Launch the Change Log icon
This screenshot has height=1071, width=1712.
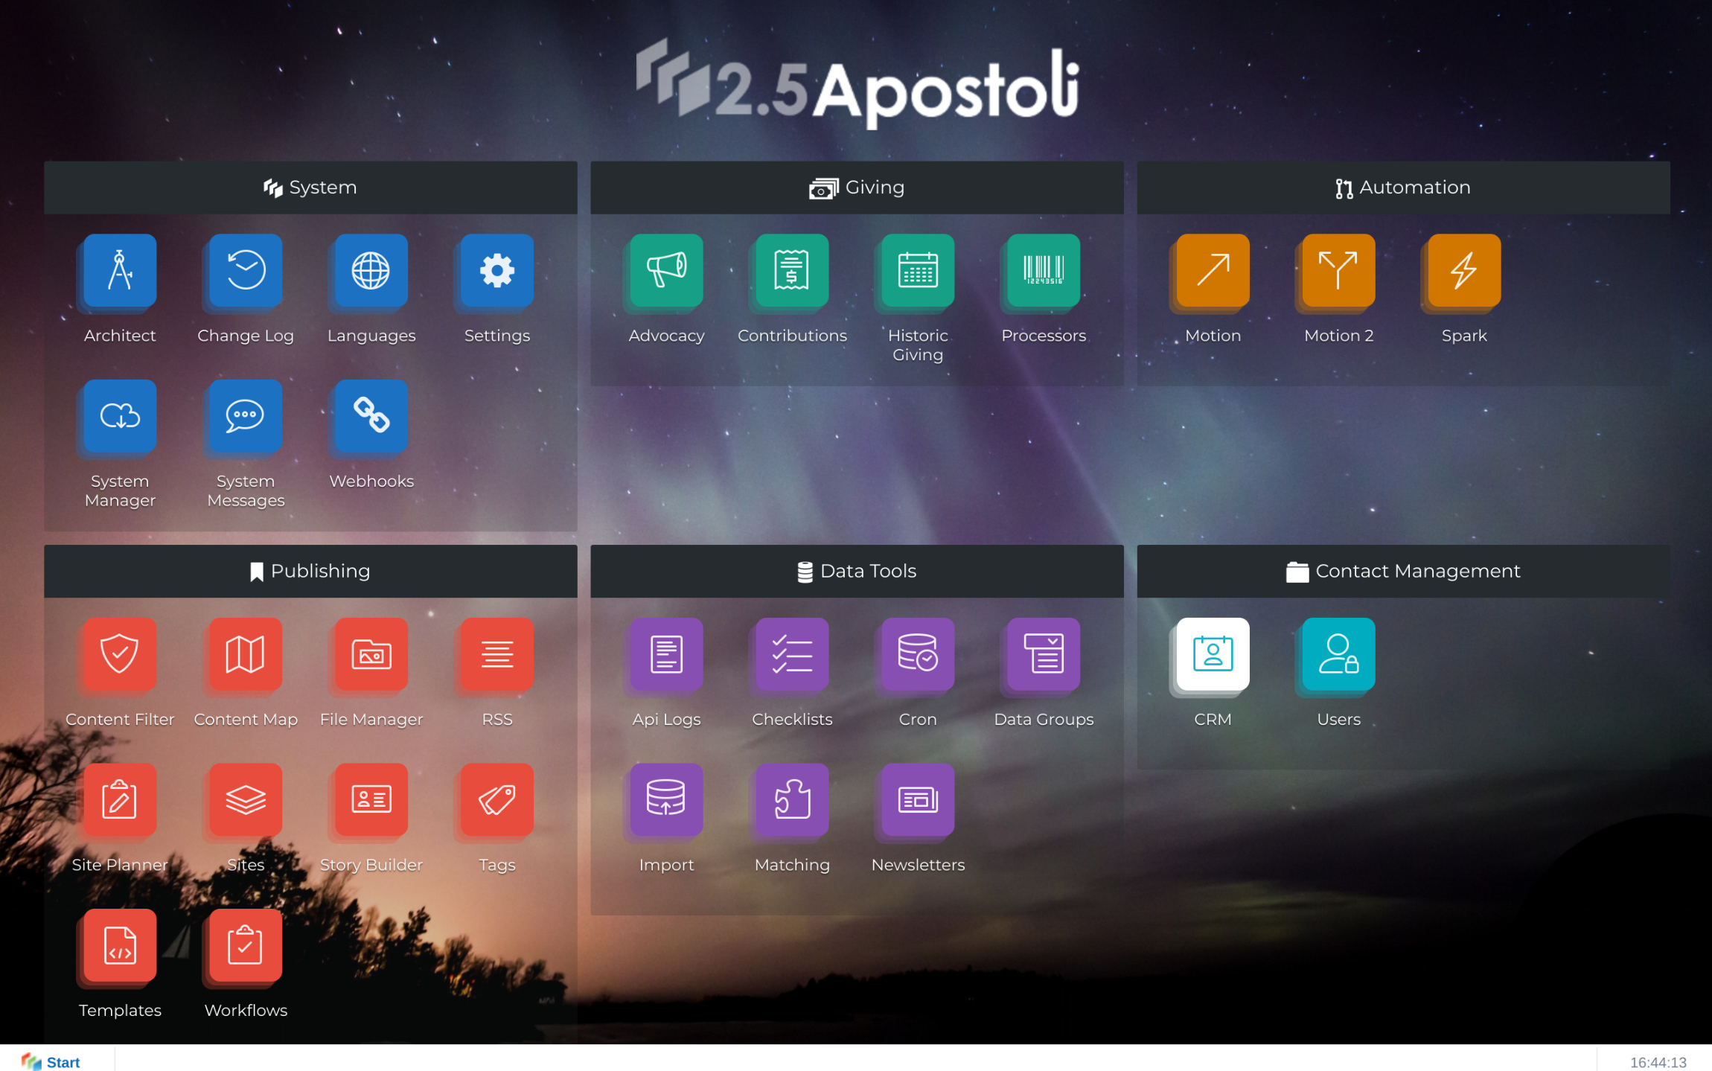pos(246,270)
